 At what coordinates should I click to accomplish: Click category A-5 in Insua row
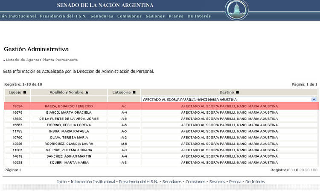click(x=124, y=131)
